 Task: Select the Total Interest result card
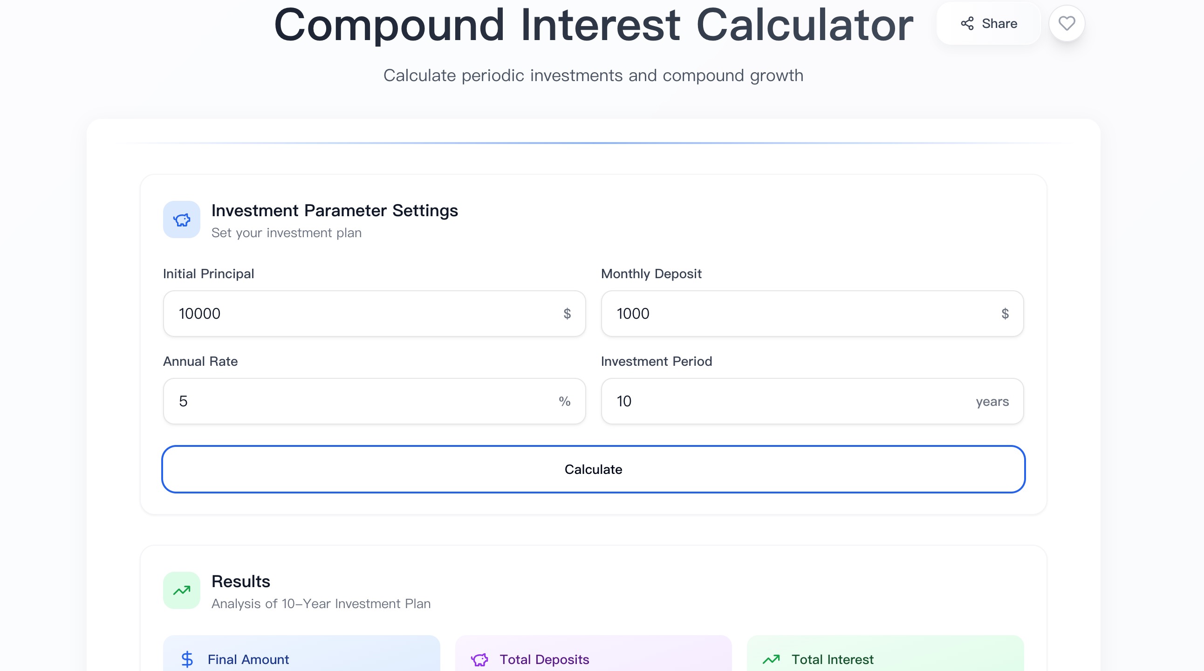point(885,654)
